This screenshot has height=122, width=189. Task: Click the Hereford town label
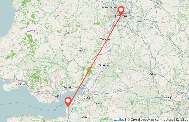[81, 50]
